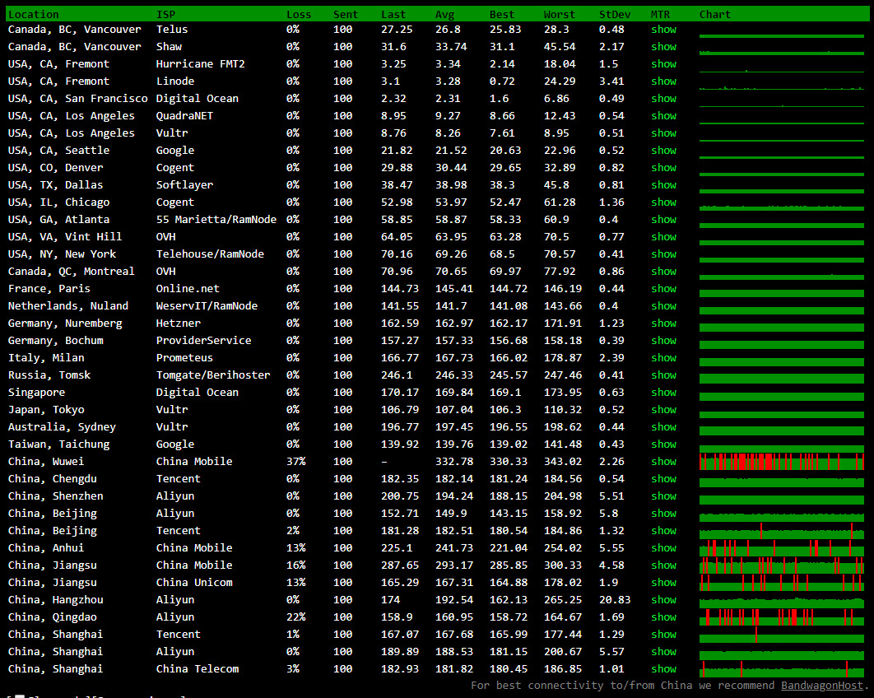Show MTR for Atlanta RamNode row
This screenshot has width=874, height=698.
pos(663,220)
